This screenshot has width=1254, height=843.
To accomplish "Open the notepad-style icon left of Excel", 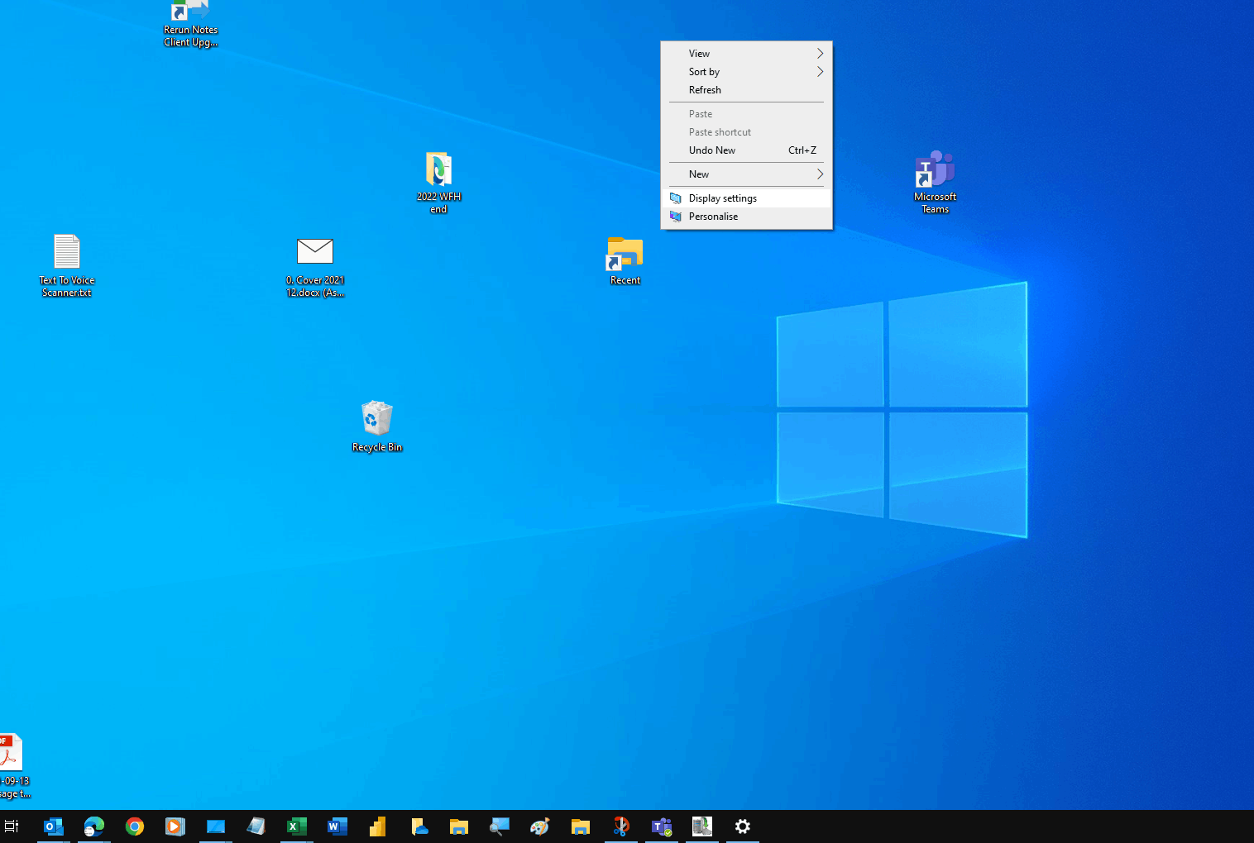I will click(x=256, y=826).
